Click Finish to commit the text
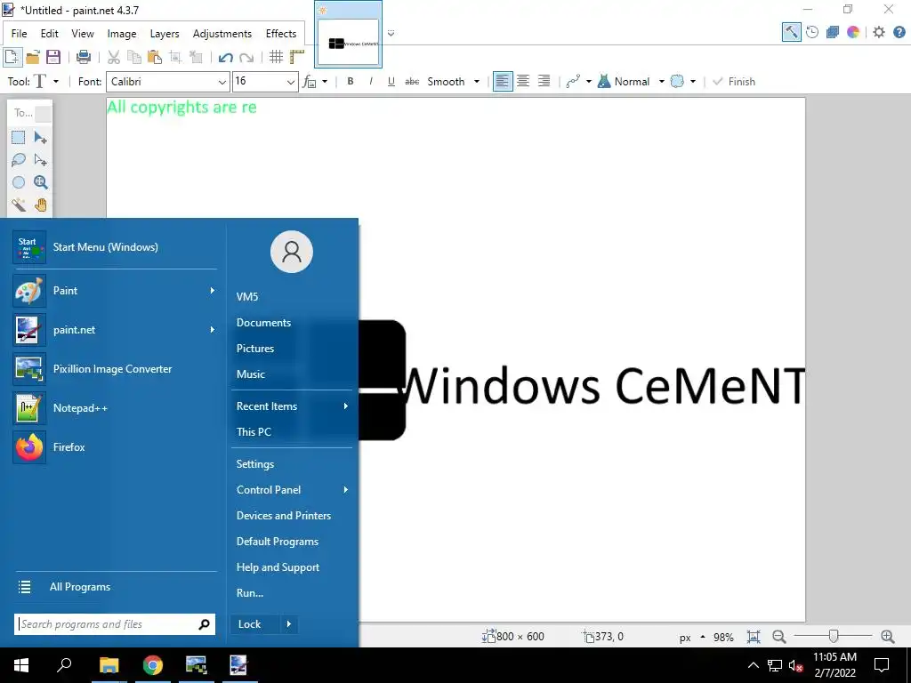 [734, 81]
